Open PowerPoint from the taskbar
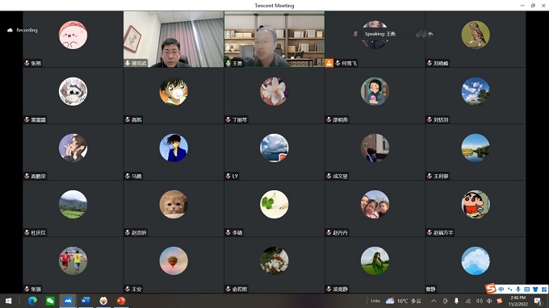Screen dimensions: 549x308 (121, 301)
